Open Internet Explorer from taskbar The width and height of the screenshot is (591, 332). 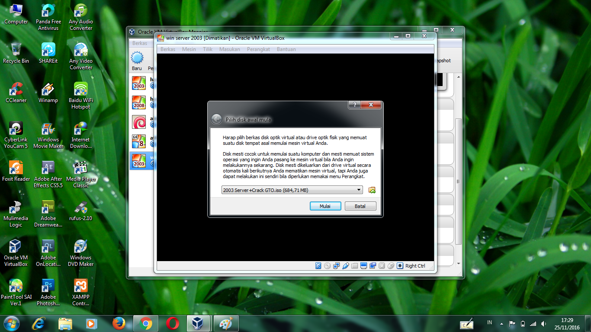pyautogui.click(x=39, y=324)
